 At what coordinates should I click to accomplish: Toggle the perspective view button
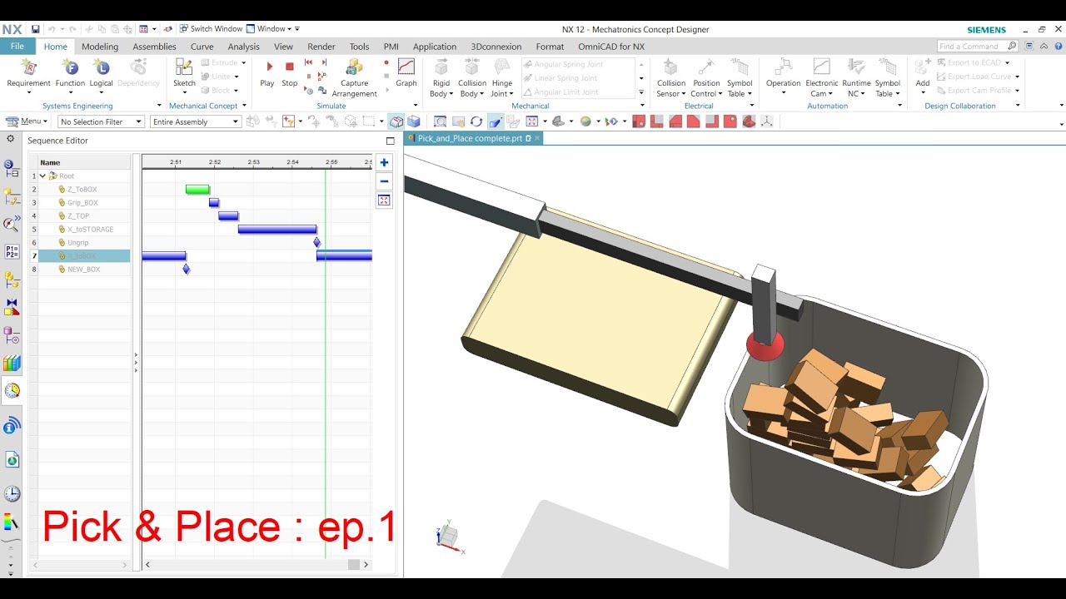click(496, 121)
